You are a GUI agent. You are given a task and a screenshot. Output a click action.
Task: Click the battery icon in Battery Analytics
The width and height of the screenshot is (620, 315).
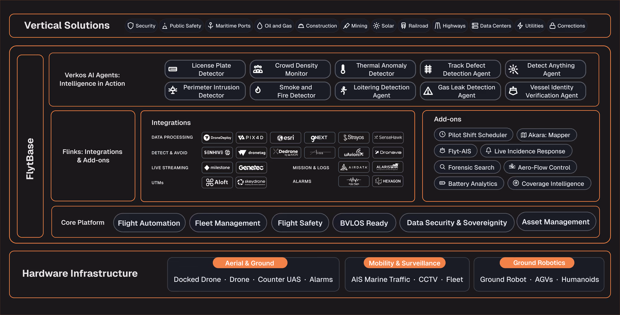point(442,183)
